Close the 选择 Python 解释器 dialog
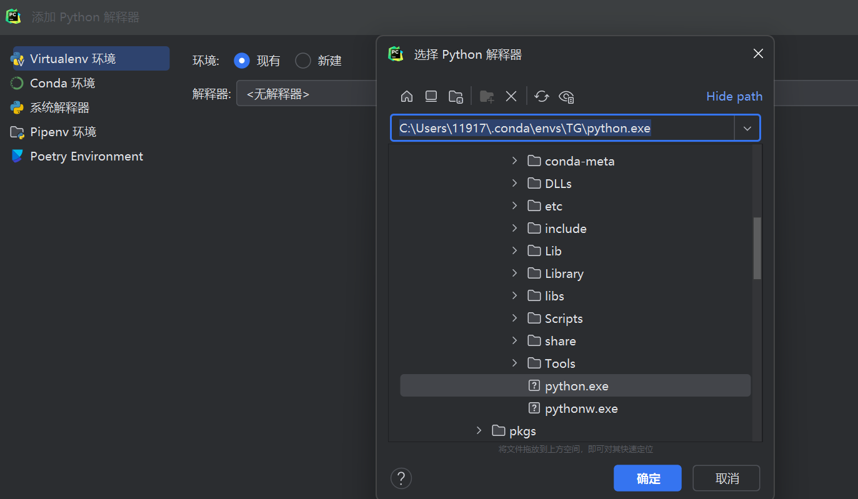This screenshot has height=499, width=858. (x=758, y=54)
